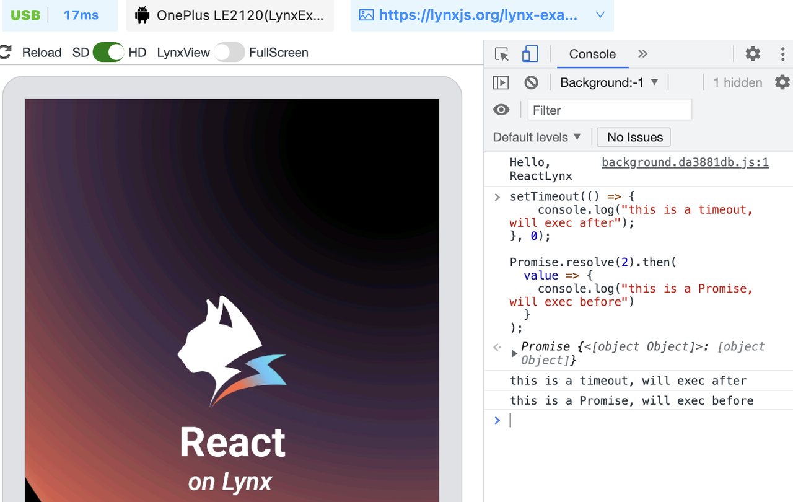
Task: Toggle device toolbar icon
Action: tap(530, 54)
